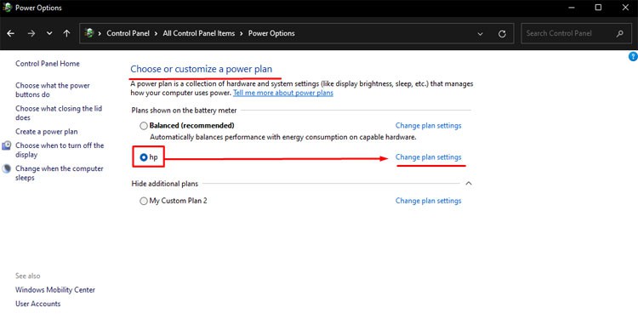The image size is (638, 319).
Task: Click the monitor icon beside turn off display
Action: pos(7,145)
